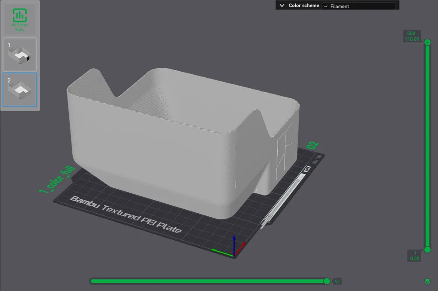Open the Filament color scheme dropdown
This screenshot has width=438, height=291.
[360, 6]
